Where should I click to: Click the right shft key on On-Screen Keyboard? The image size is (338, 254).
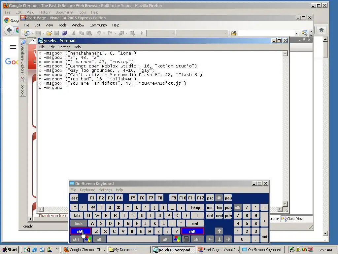tap(192, 231)
